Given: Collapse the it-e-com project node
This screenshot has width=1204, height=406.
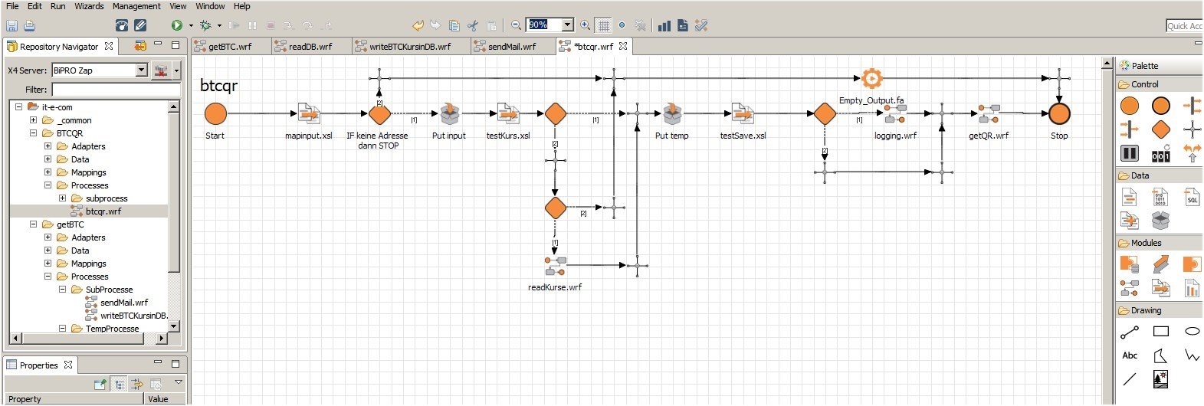Looking at the screenshot, I should click(19, 107).
